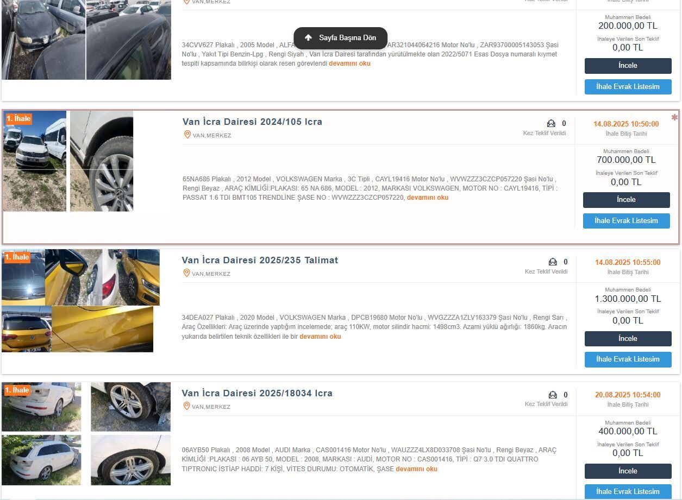
Task: Click devamını oku in the 06AYB50 Audi description
Action: (416, 469)
